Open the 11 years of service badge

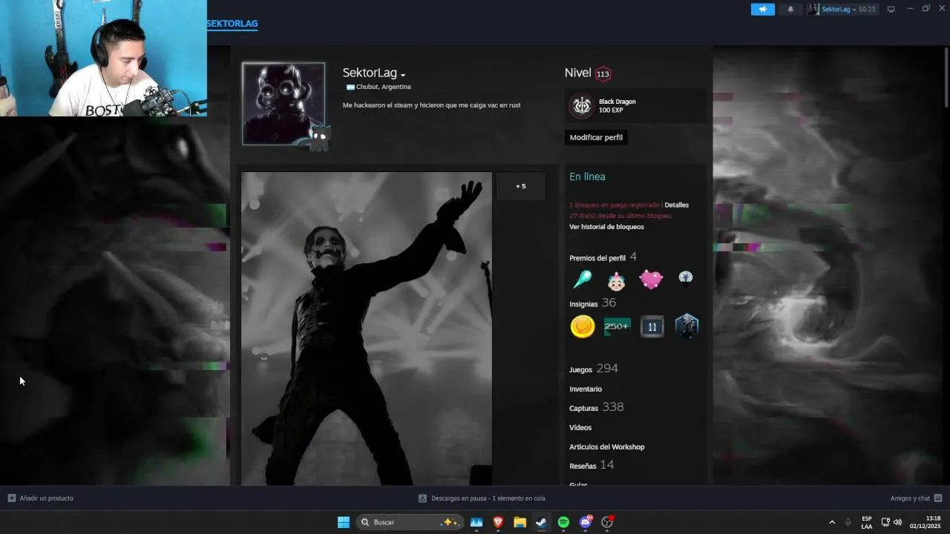point(652,326)
